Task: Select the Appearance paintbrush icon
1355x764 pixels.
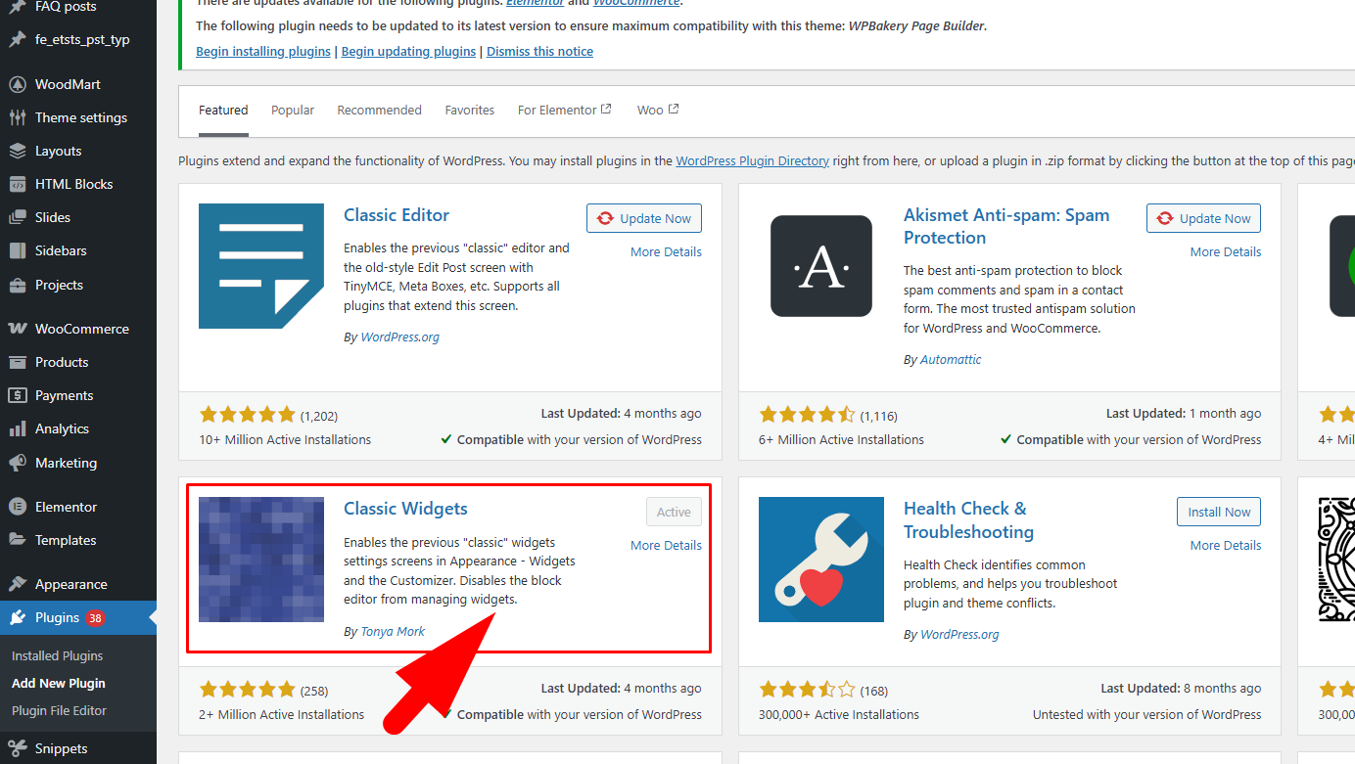Action: click(x=18, y=584)
